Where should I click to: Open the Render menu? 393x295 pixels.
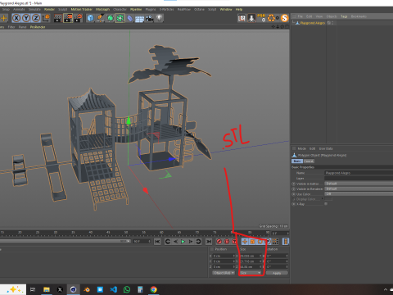49,9
